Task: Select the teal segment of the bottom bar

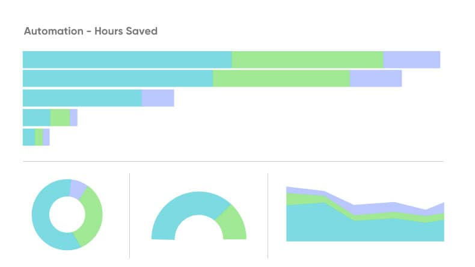Action: pyautogui.click(x=29, y=137)
